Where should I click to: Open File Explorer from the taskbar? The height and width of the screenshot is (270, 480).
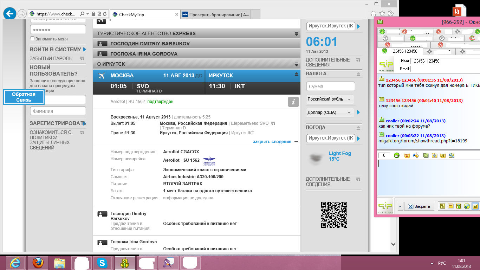(x=60, y=263)
